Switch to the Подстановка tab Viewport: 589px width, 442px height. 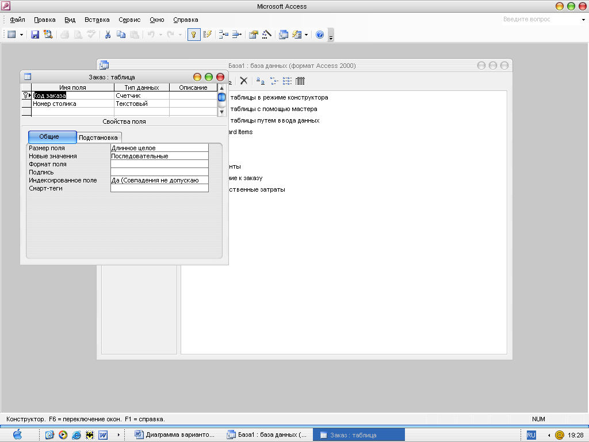[98, 138]
